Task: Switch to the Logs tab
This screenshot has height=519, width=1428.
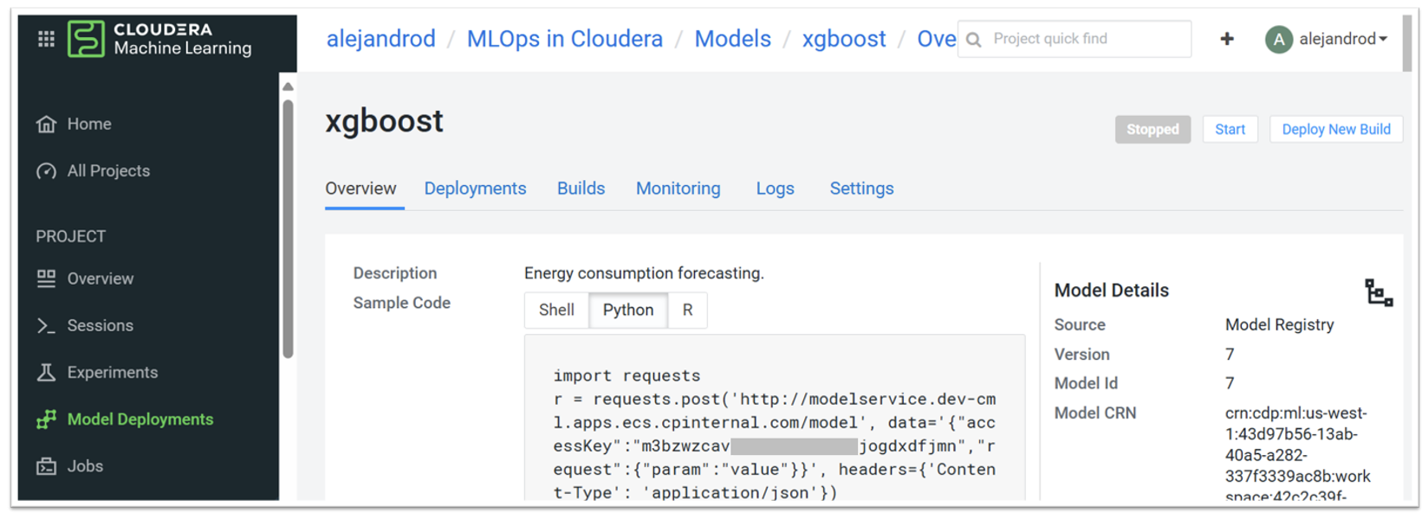Action: pos(775,189)
